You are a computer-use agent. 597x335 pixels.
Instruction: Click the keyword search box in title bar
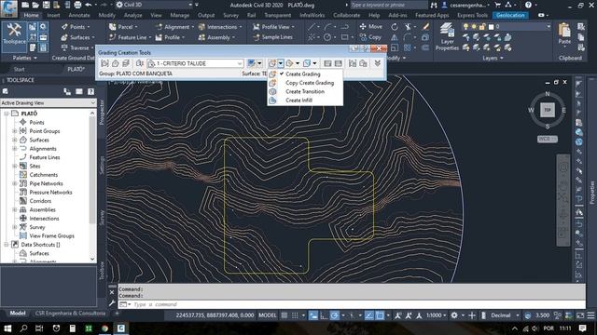[x=389, y=5]
